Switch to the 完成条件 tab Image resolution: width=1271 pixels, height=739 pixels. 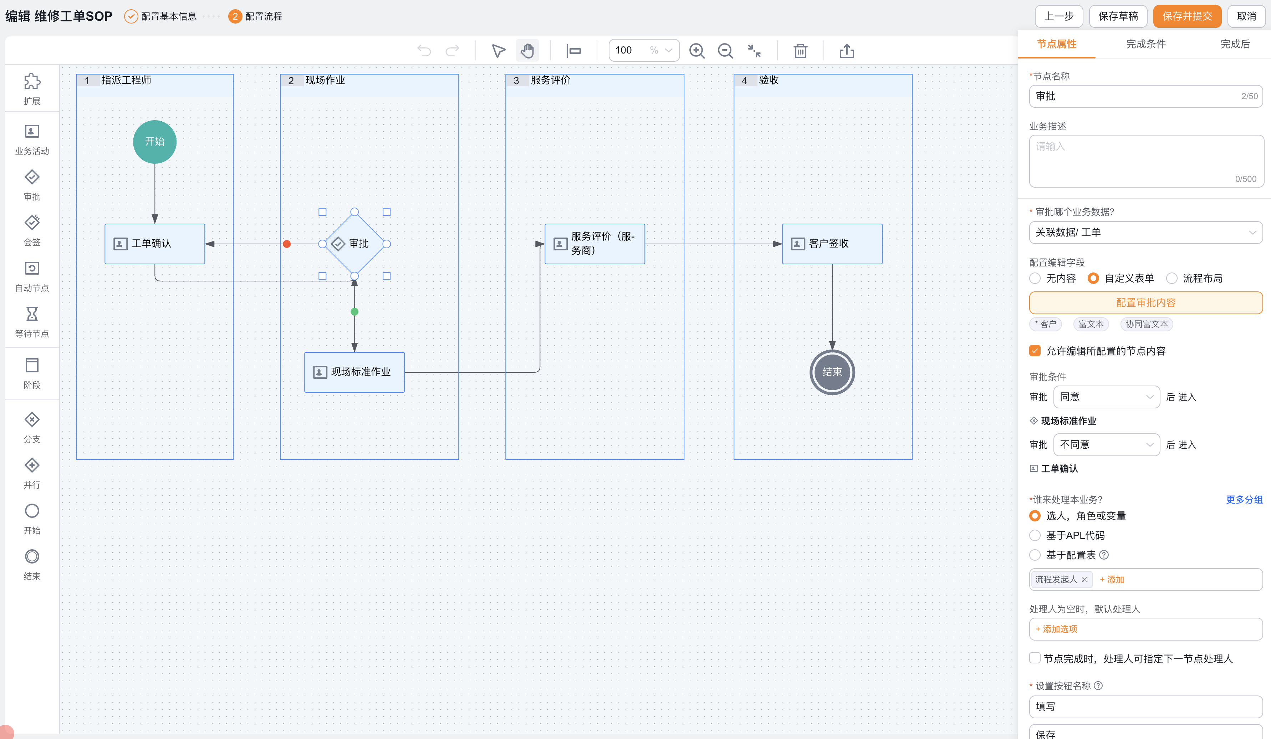1145,44
